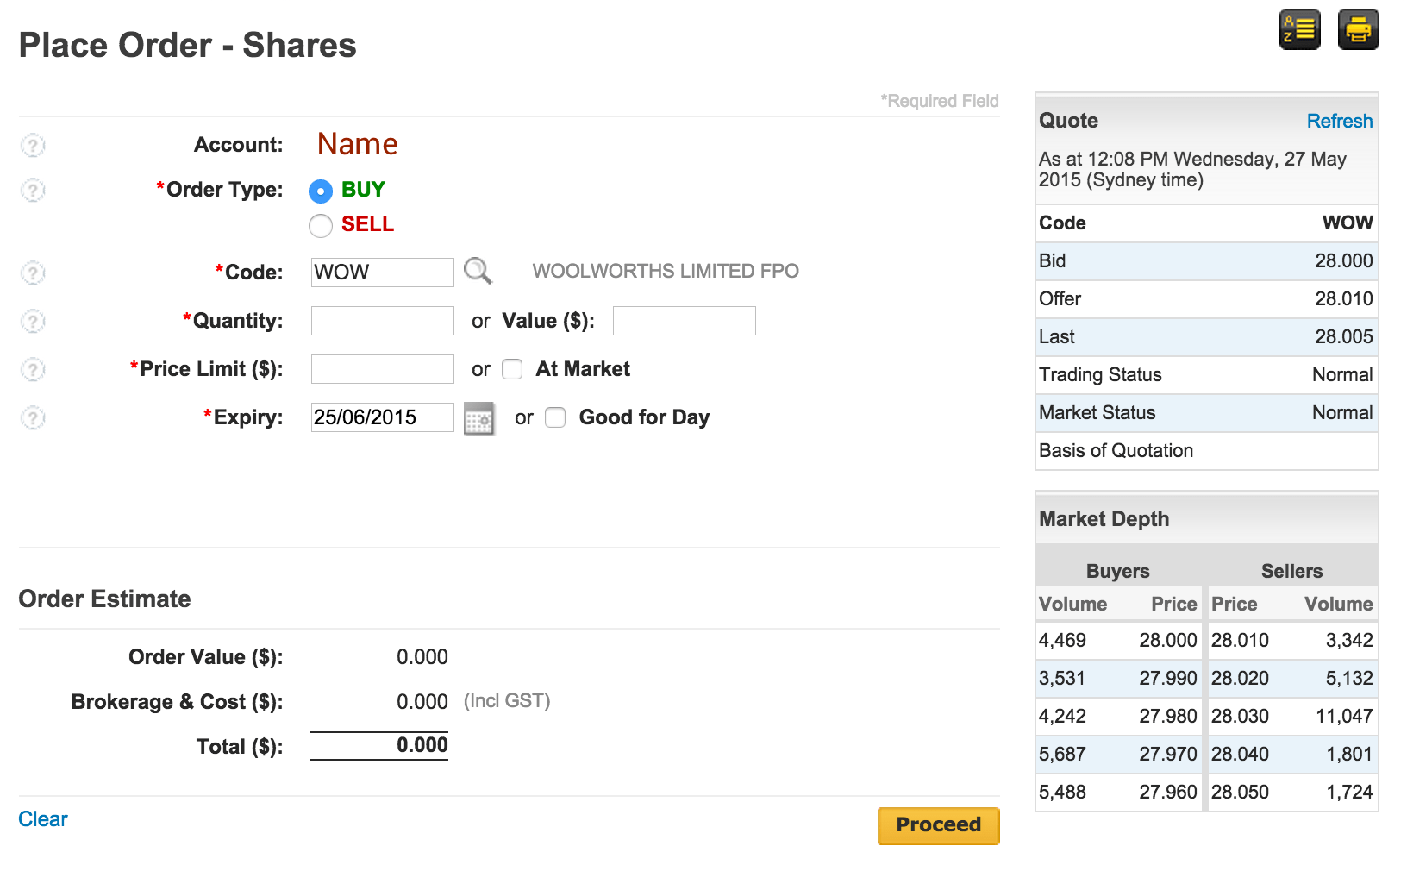Click the glossary list icon at top right
This screenshot has width=1407, height=890.
pyautogui.click(x=1299, y=30)
